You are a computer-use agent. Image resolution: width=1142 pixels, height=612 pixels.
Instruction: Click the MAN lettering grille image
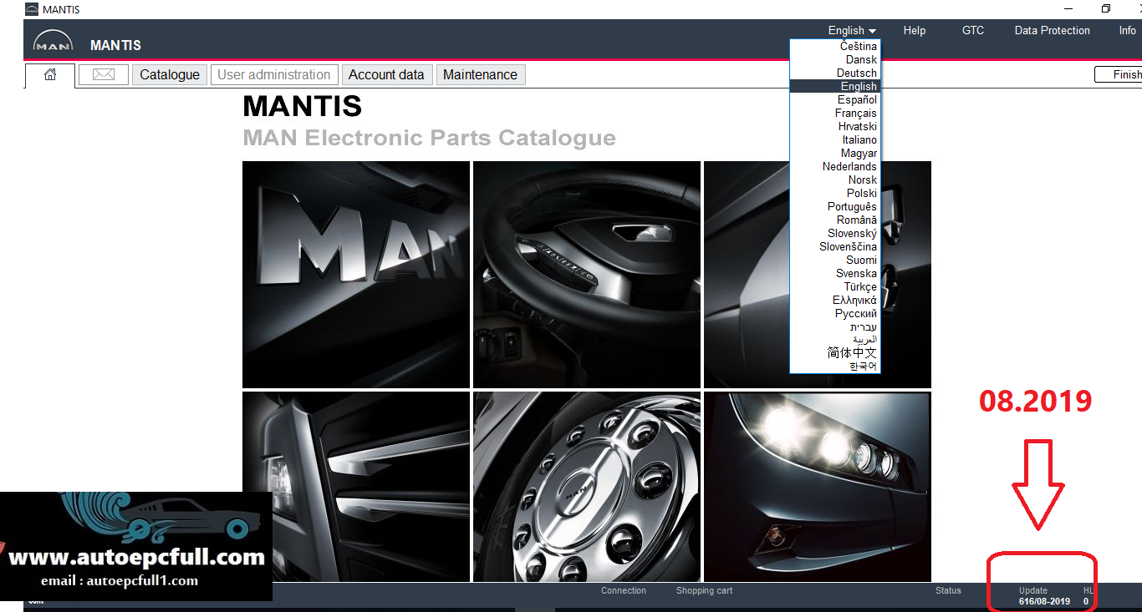(356, 275)
